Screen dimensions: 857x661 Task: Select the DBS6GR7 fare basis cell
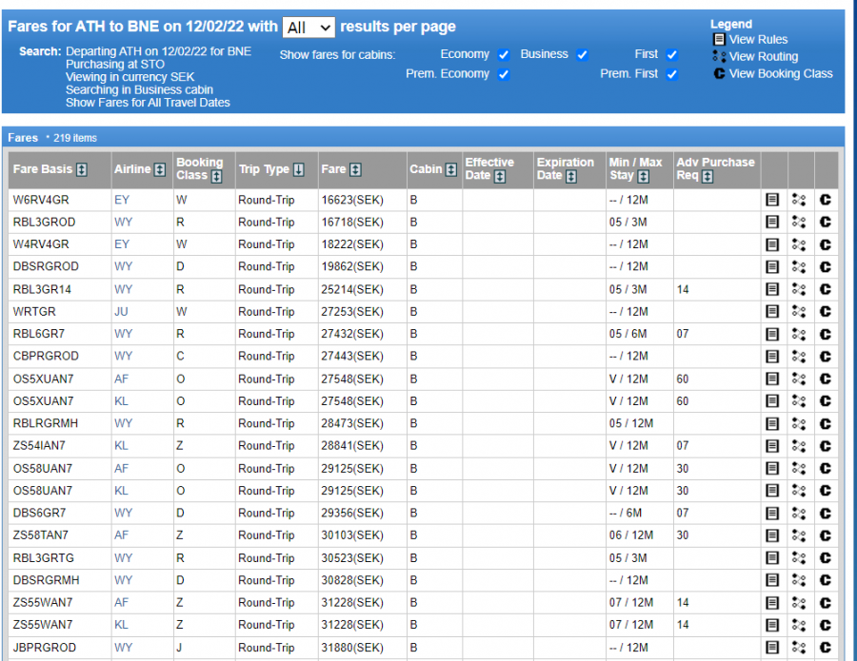click(40, 514)
